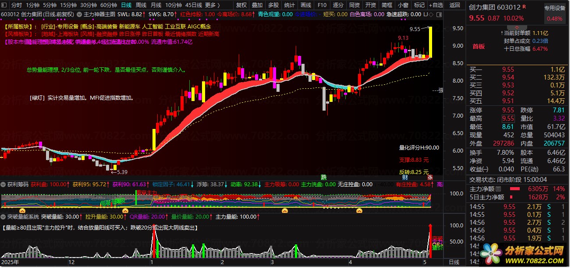The height and width of the screenshot is (268, 571).
Task: Click the 返回 back button
Action: [x=455, y=5]
